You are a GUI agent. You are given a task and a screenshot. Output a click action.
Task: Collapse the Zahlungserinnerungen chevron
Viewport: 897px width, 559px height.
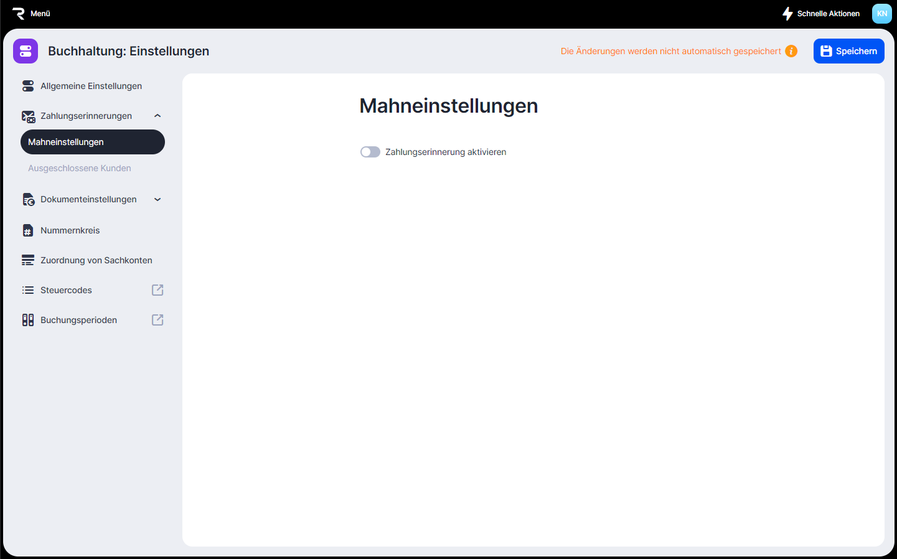pos(157,116)
